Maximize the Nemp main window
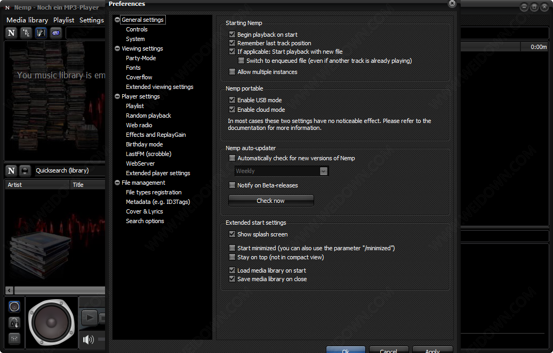 pyautogui.click(x=534, y=7)
